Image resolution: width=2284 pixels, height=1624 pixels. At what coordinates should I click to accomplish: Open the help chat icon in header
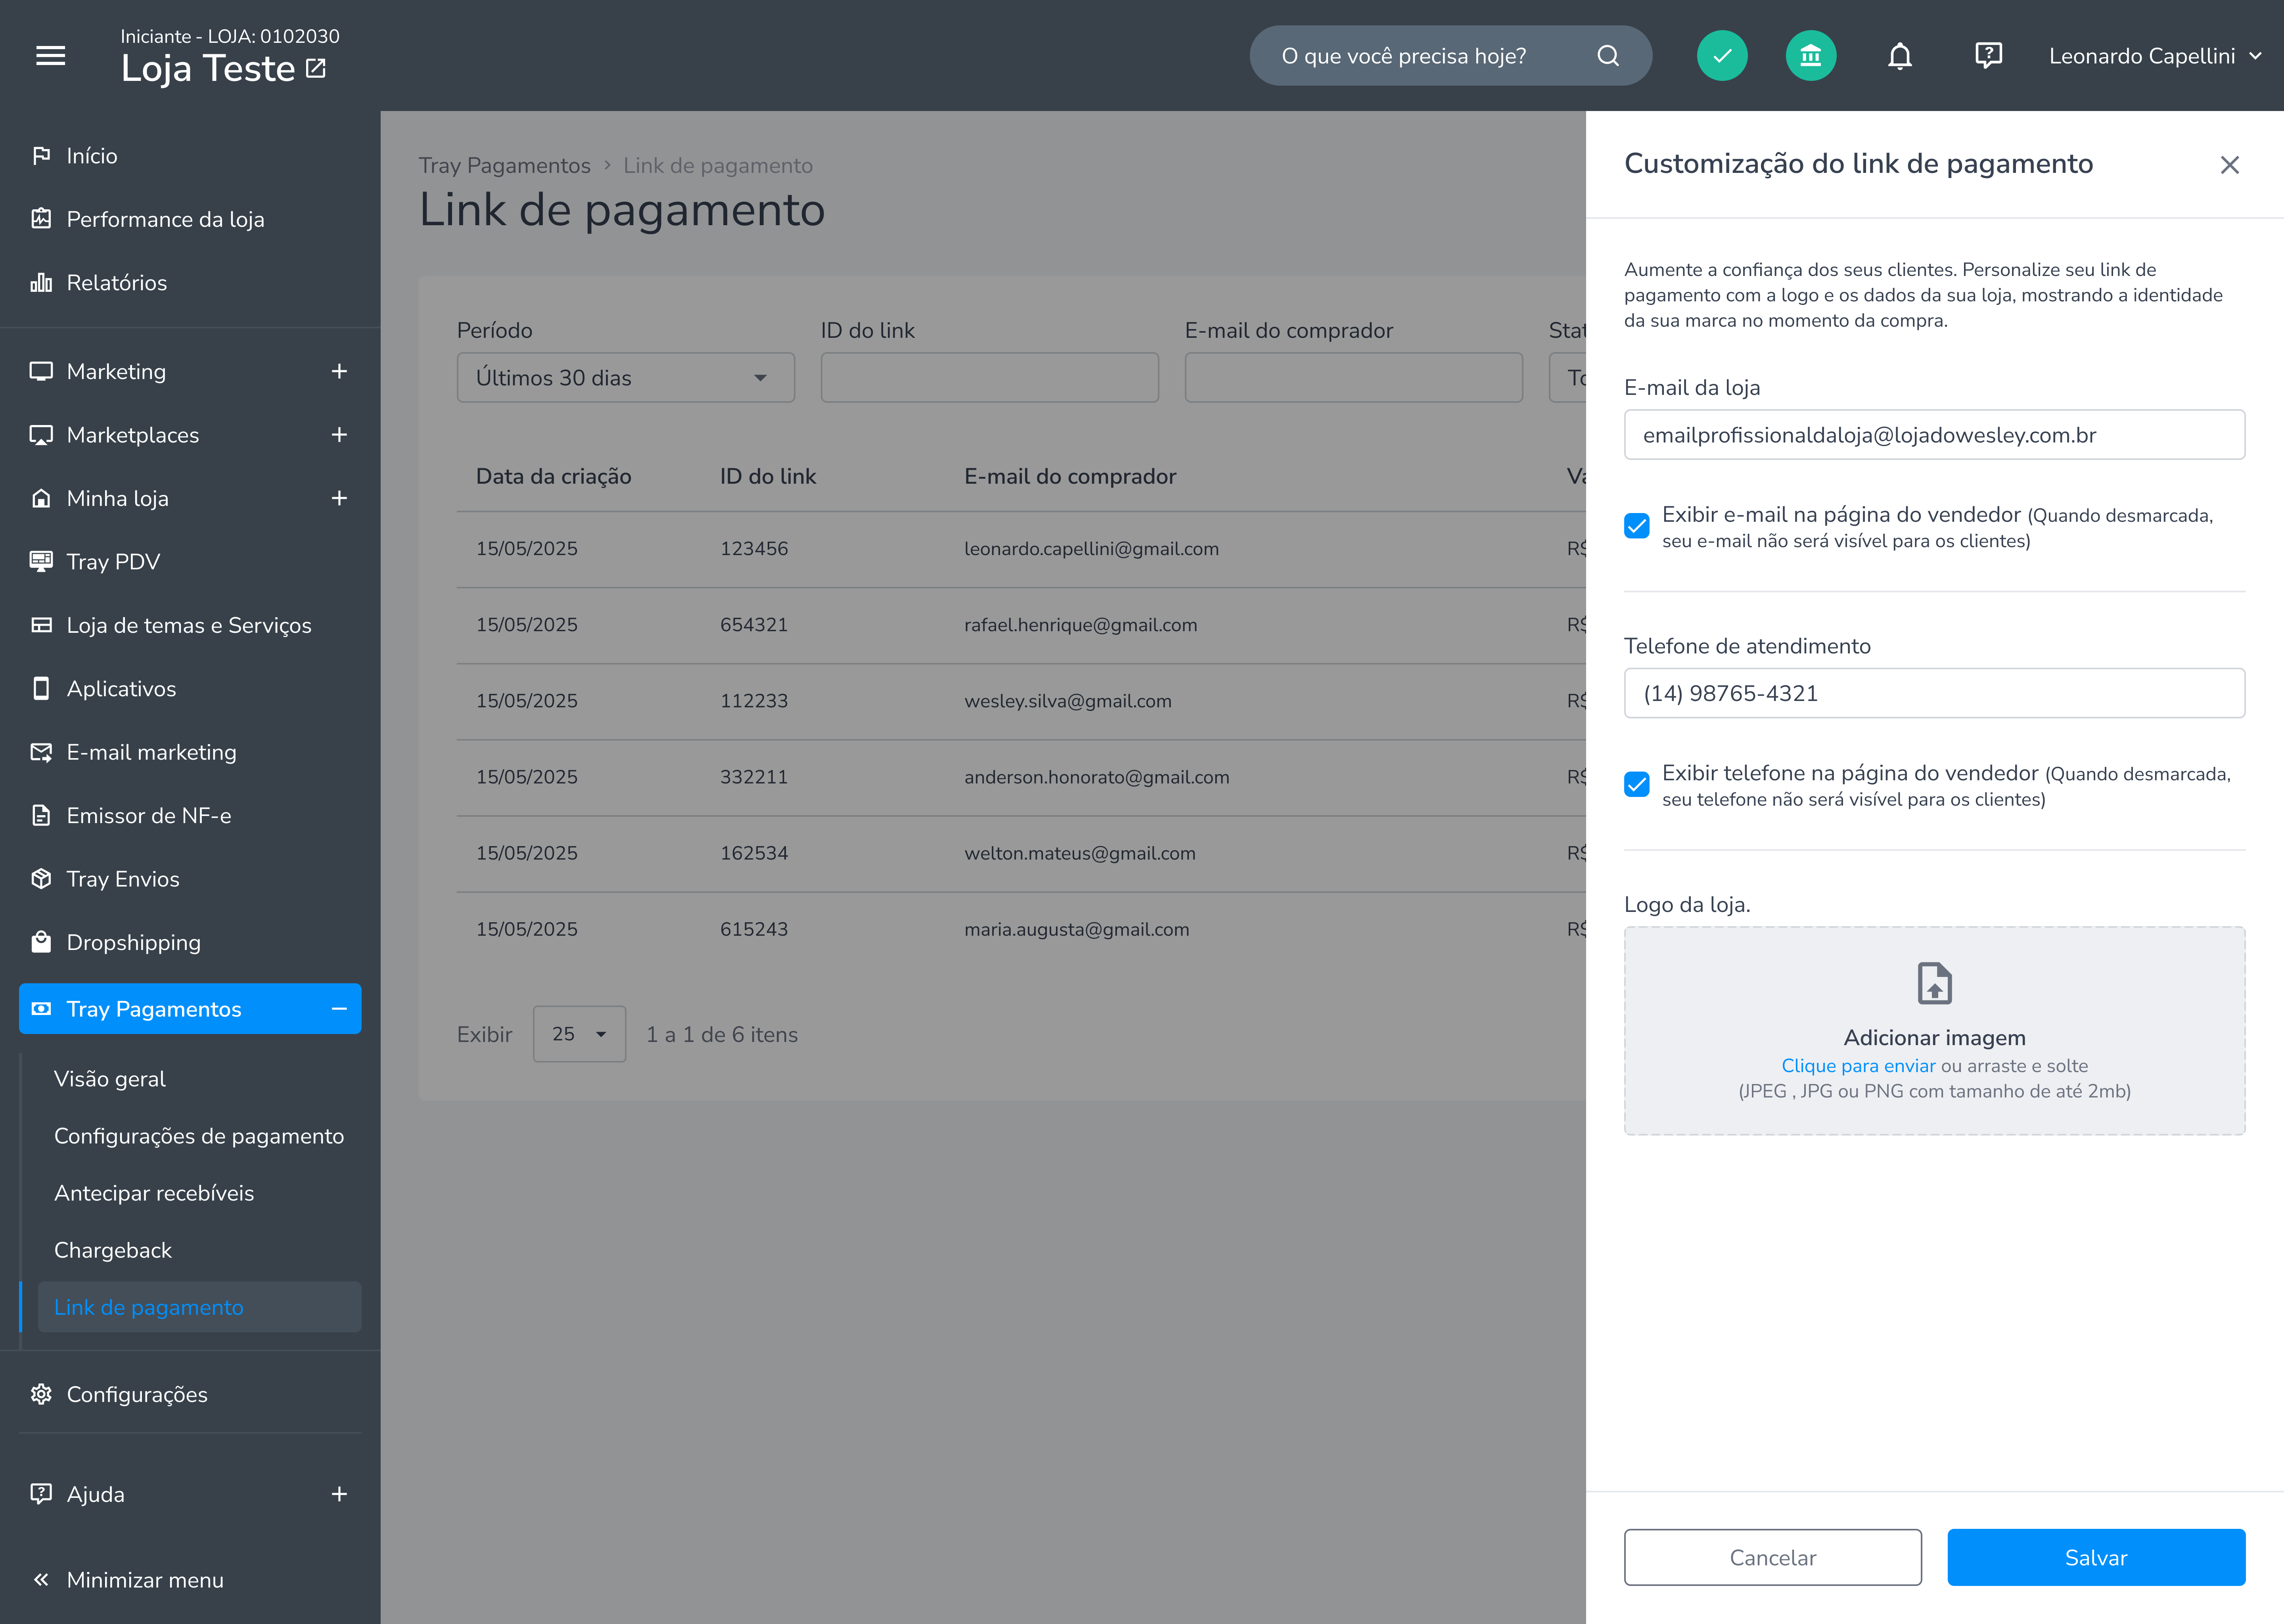1989,56
